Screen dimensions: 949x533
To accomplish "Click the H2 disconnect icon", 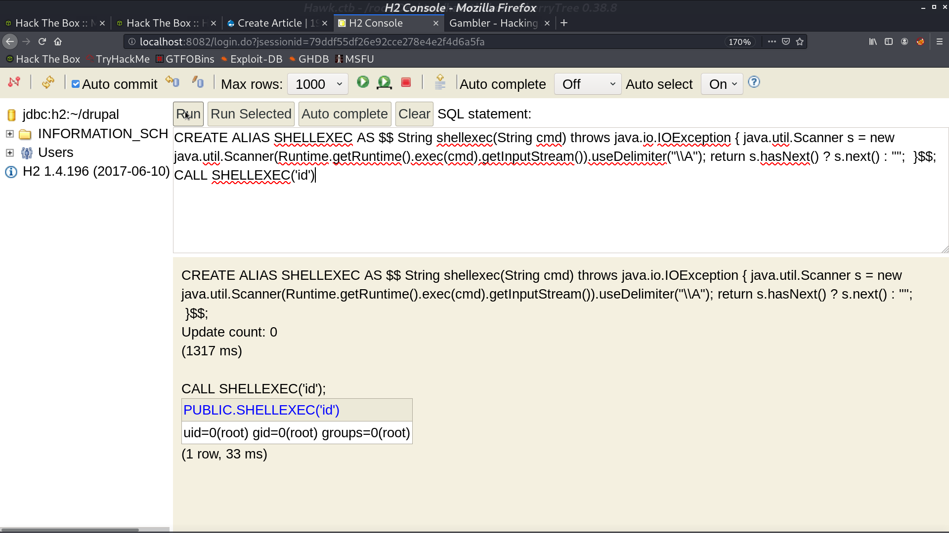I will 14,82.
